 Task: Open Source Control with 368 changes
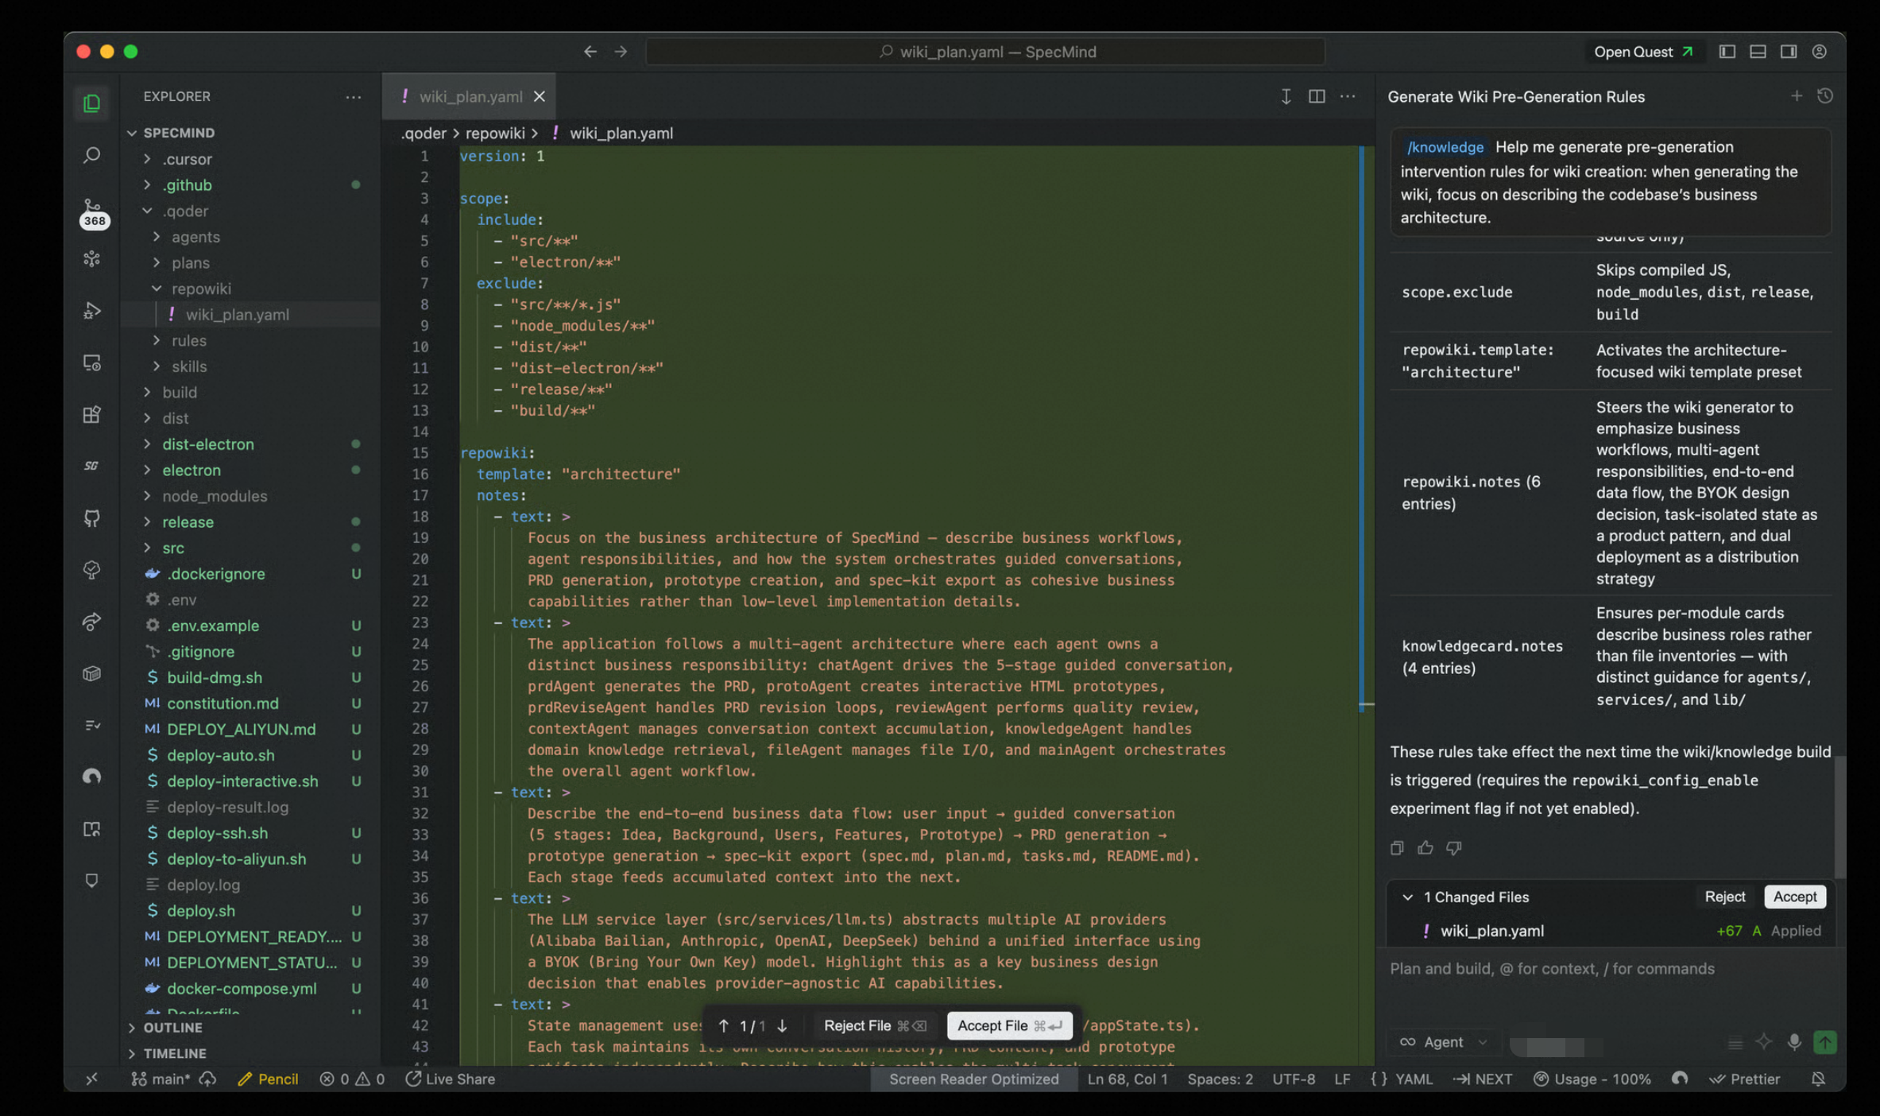point(93,211)
